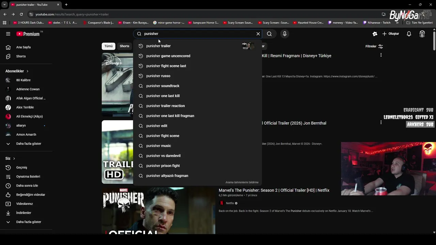
Task: Open Alex Terrible subscription
Action: (26, 107)
